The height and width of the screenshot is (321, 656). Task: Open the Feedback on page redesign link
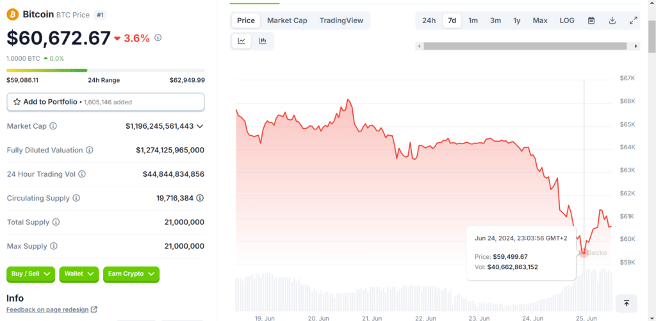51,309
